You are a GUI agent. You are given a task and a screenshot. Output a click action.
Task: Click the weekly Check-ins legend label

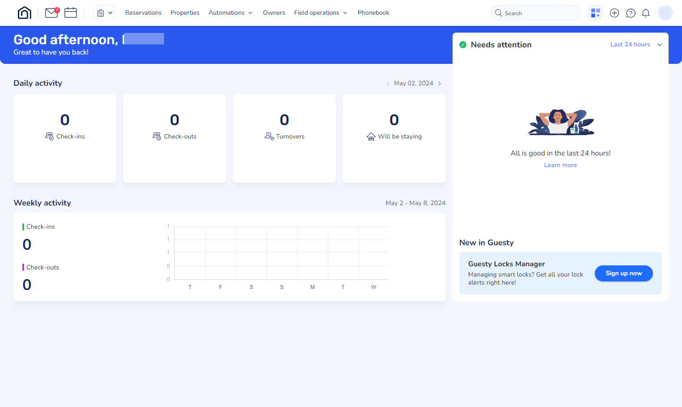tap(41, 227)
